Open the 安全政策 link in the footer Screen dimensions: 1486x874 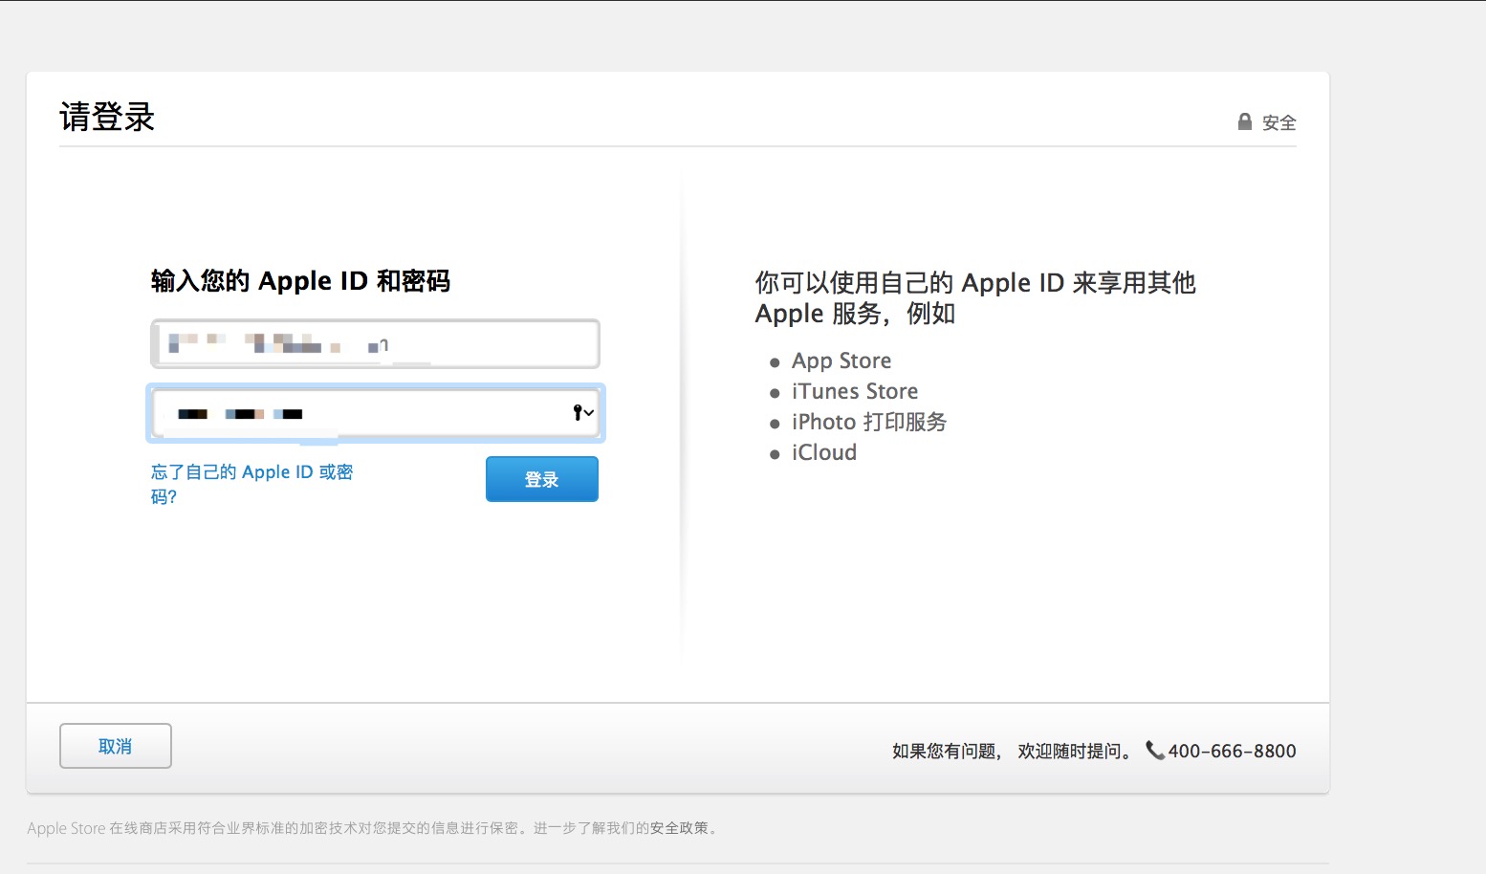pos(679,828)
